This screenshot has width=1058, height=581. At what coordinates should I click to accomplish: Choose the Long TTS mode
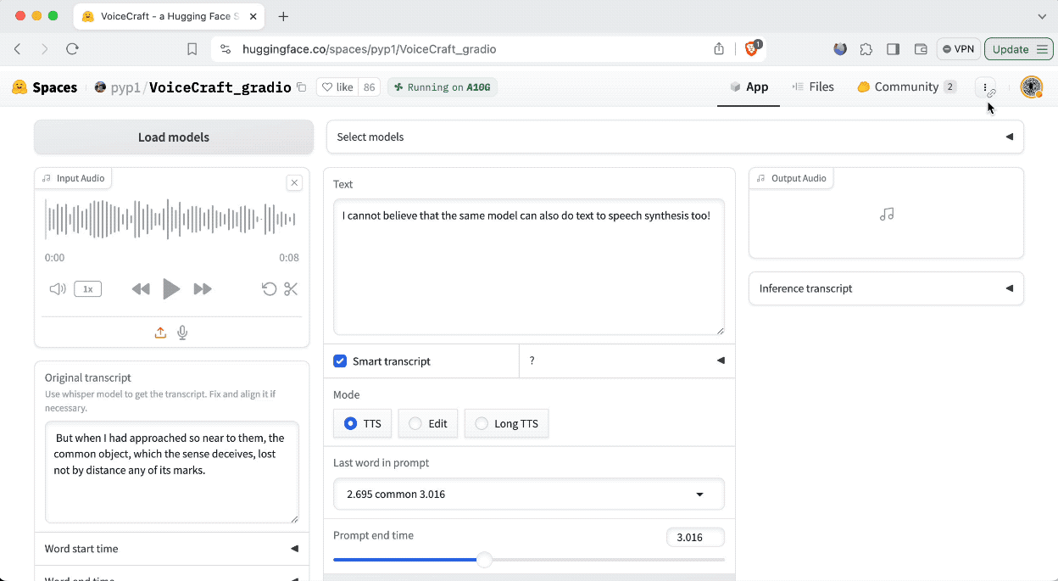tap(482, 423)
